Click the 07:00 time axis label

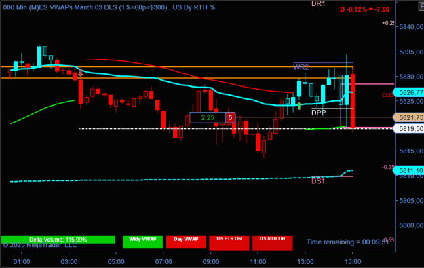(x=163, y=262)
